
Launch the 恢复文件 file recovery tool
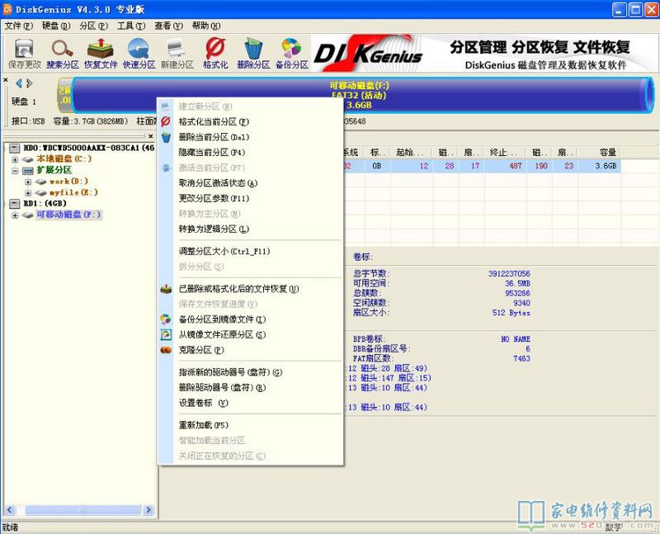[x=101, y=54]
